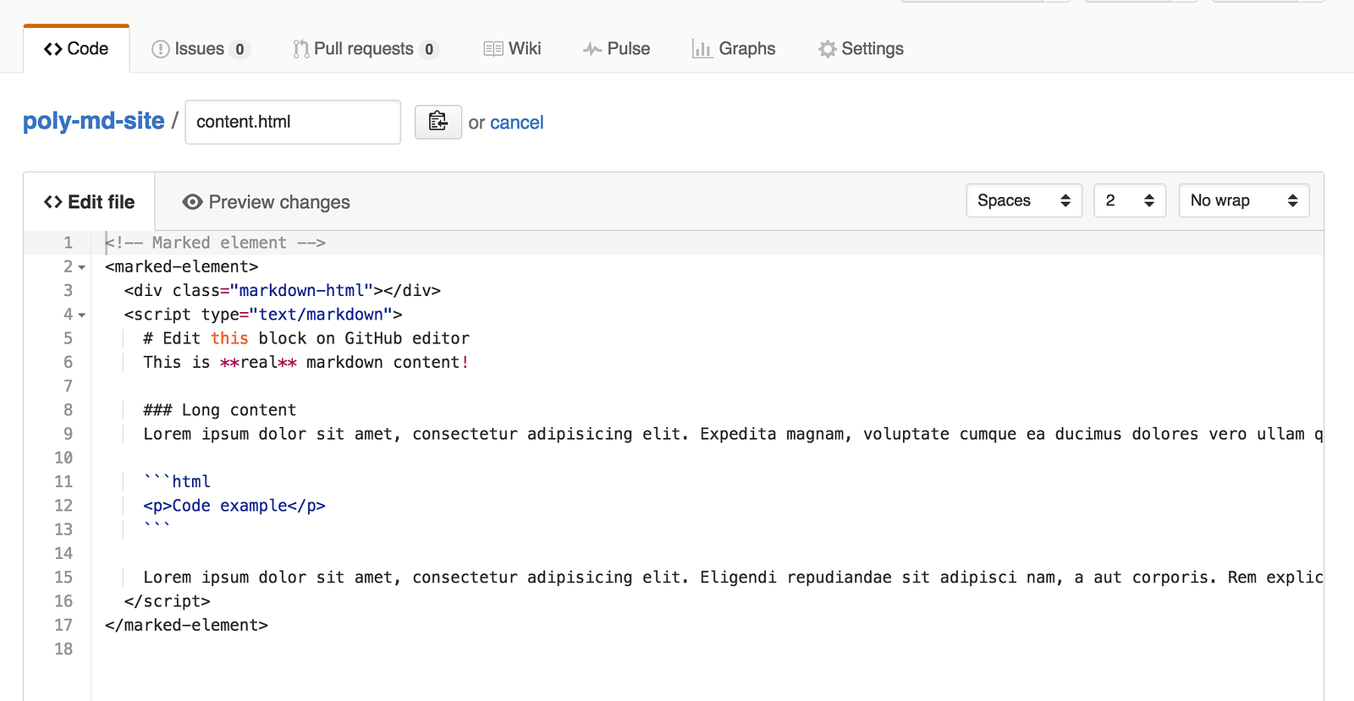1354x701 pixels.
Task: Click the eye icon beside Preview changes
Action: (x=193, y=202)
